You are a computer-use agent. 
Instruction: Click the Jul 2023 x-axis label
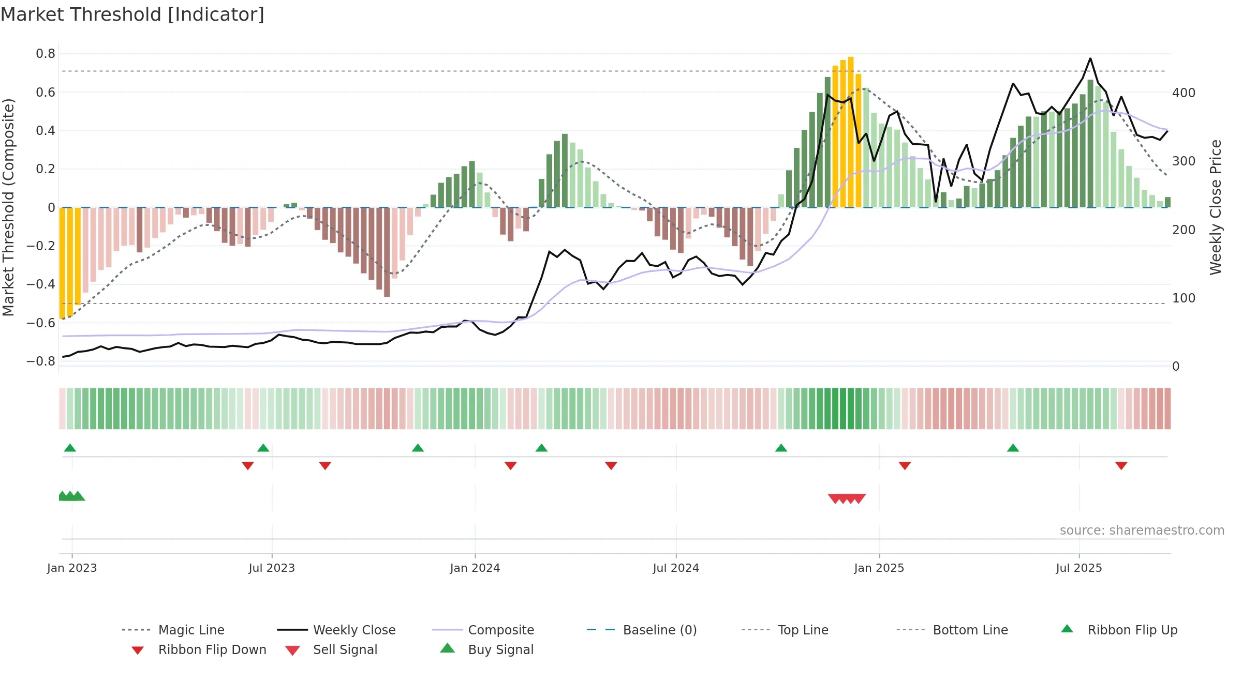pos(272,568)
